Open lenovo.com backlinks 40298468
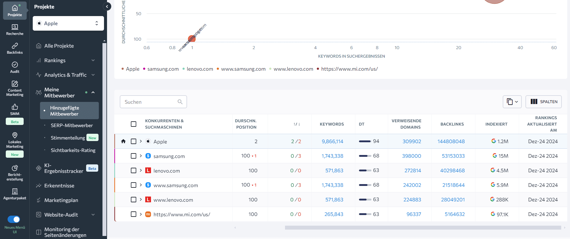This screenshot has height=239, width=570. click(452, 170)
